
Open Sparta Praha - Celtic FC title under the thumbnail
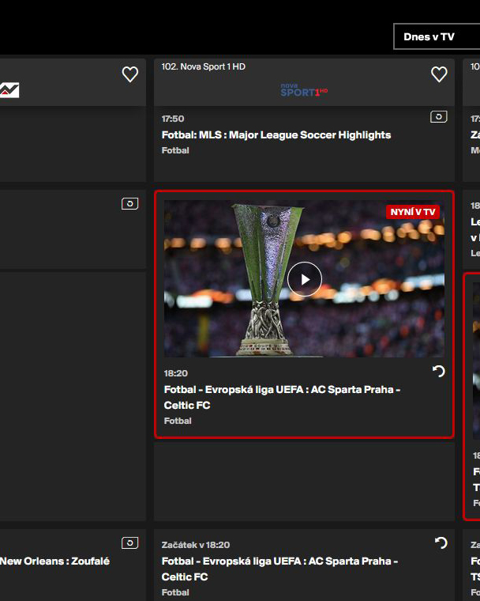282,397
